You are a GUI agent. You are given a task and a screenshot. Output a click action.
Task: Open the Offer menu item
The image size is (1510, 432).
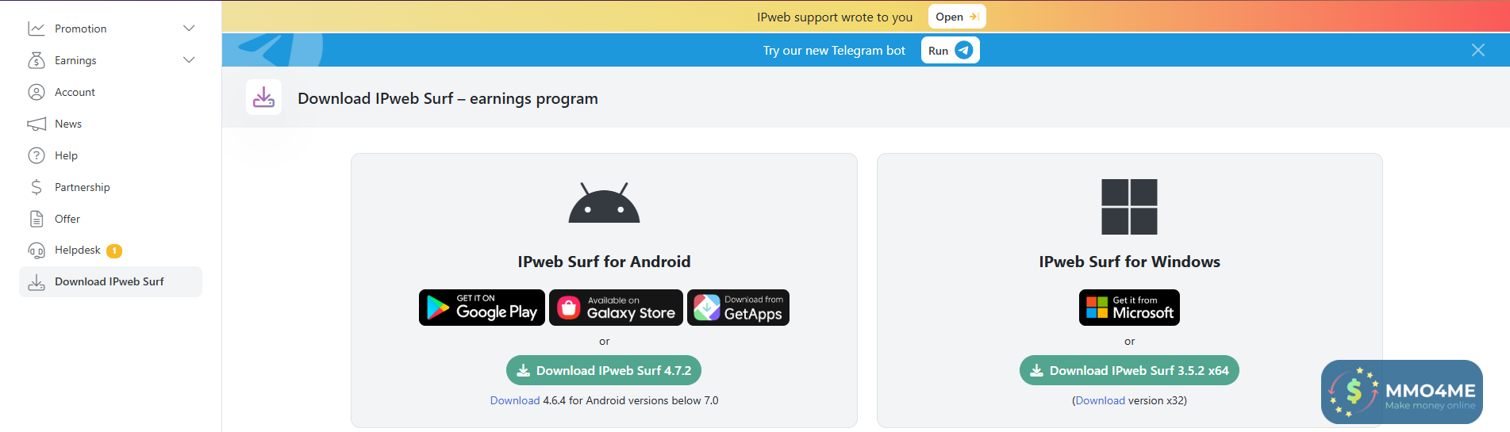[67, 219]
